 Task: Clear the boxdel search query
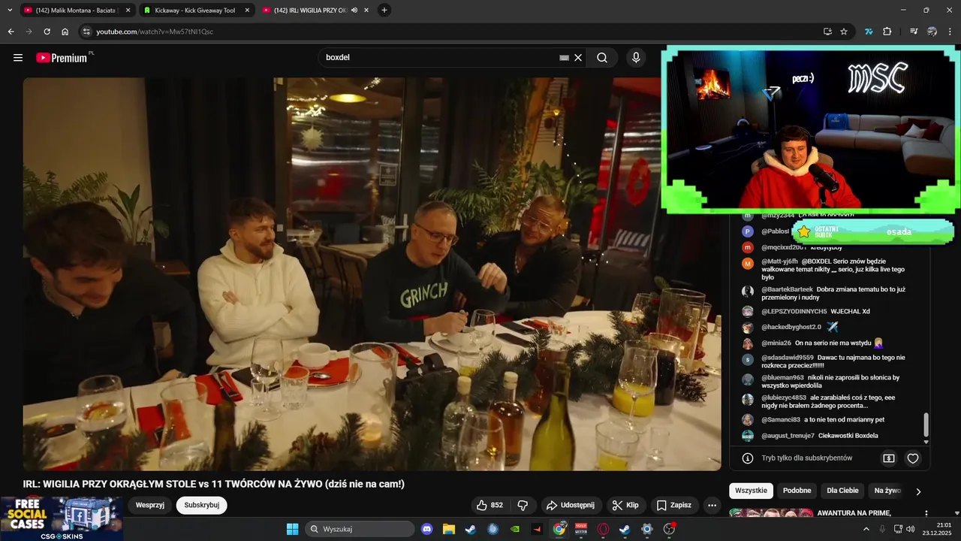pos(578,58)
